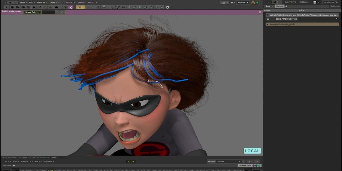Open the Scalar Calc dropdown

32,12
